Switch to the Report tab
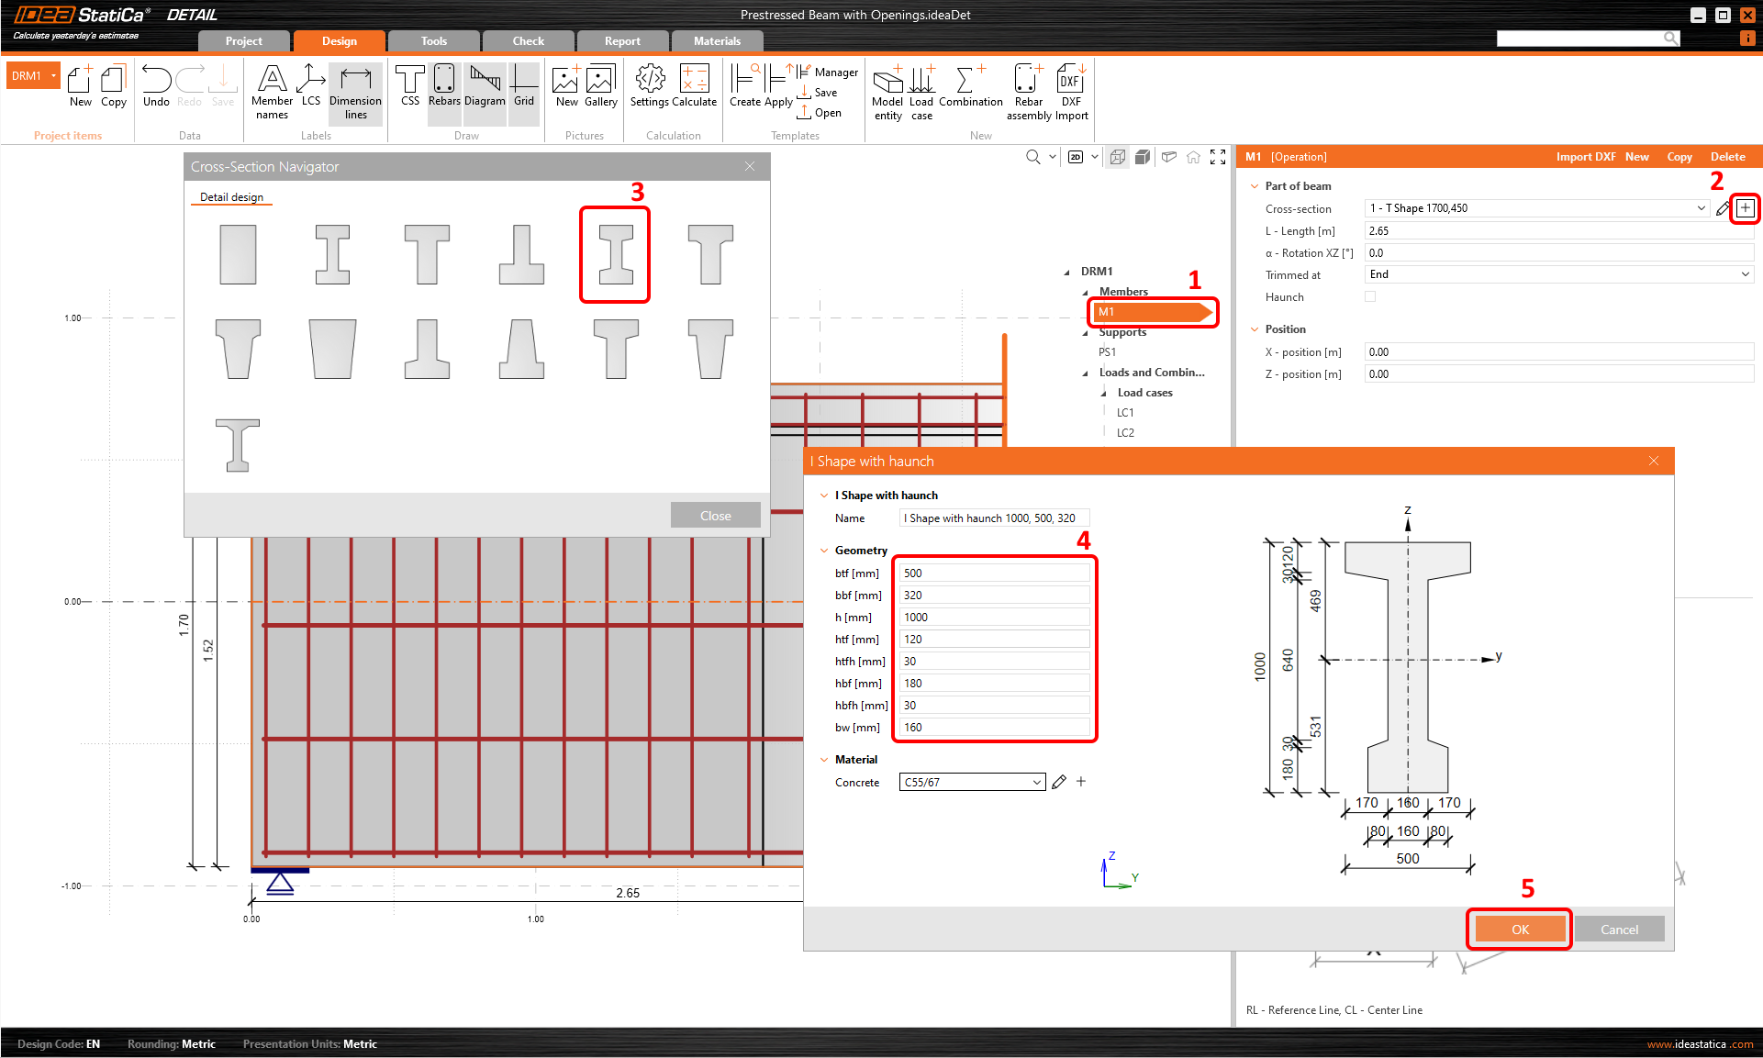The height and width of the screenshot is (1058, 1763). click(x=622, y=41)
